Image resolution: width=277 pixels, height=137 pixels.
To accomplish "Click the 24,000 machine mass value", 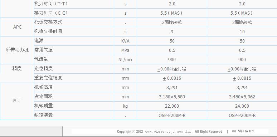I will (x=242, y=106).
